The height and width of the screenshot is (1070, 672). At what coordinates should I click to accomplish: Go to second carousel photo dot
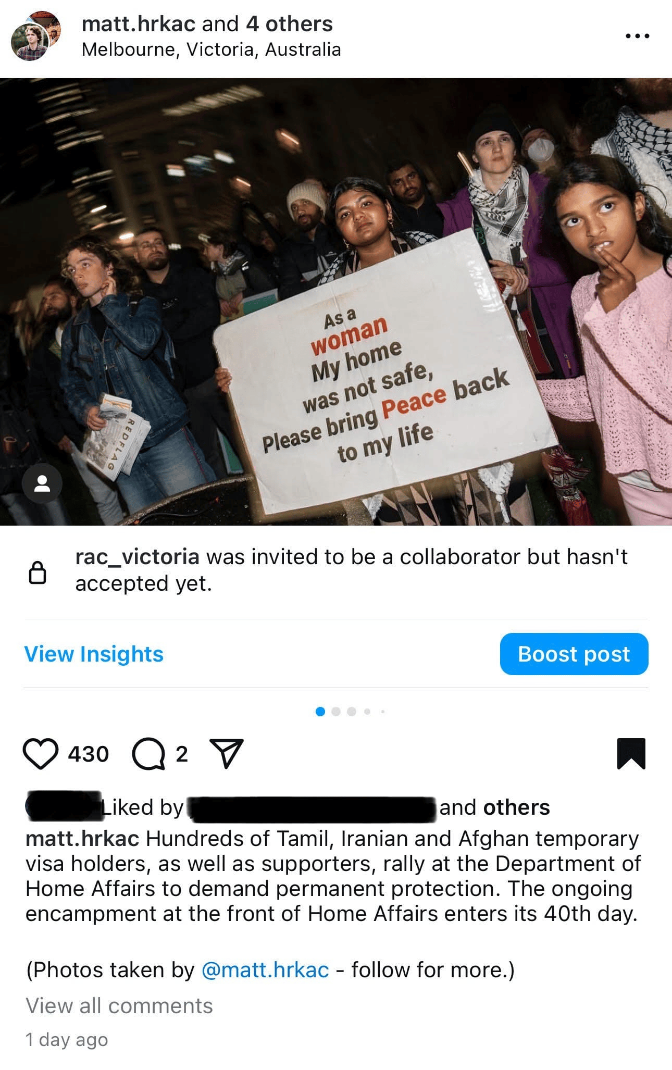pos(336,712)
